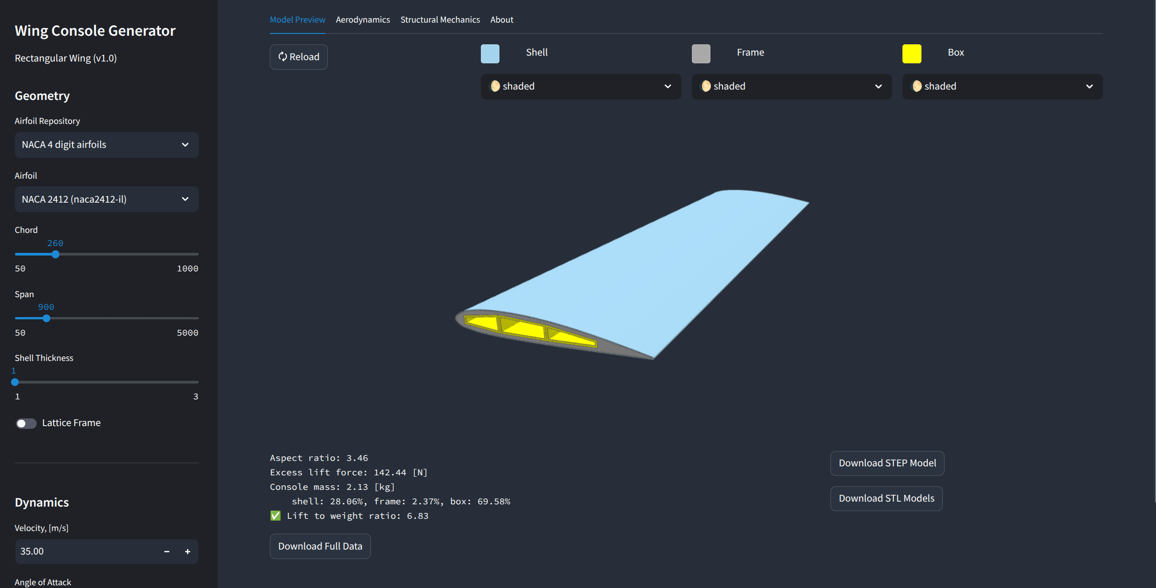Click the Box color swatch icon
The image size is (1156, 588).
coord(912,53)
